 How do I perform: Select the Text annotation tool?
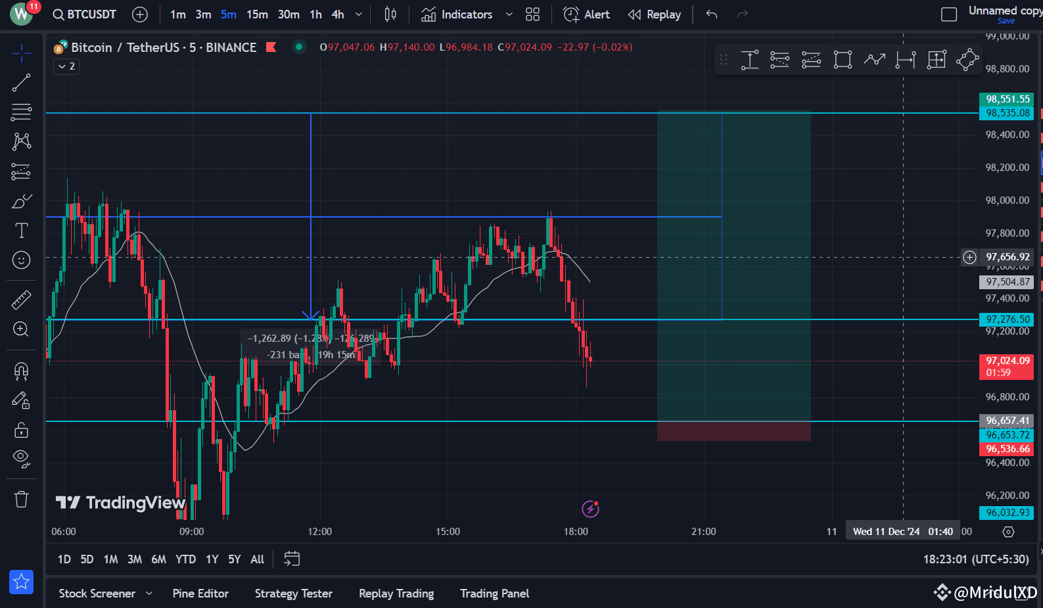pyautogui.click(x=22, y=231)
